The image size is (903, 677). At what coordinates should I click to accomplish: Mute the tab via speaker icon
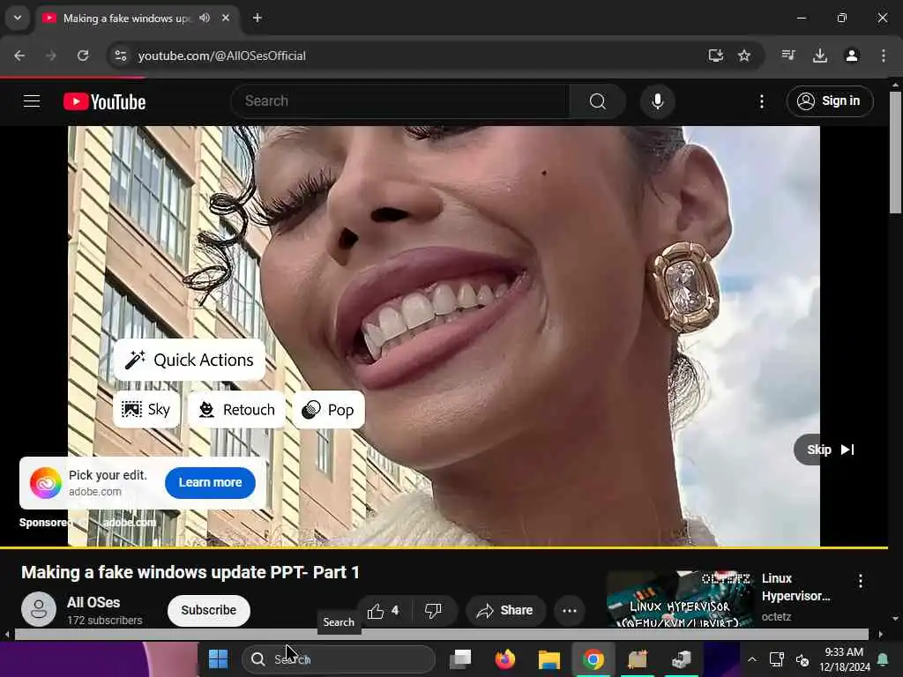[x=205, y=18]
